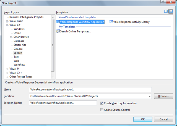Click the project types scrollbar thumb
The width and height of the screenshot is (177, 126).
coord(53,45)
